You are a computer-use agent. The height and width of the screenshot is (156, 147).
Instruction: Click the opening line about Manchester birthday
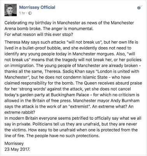[x=69, y=23]
